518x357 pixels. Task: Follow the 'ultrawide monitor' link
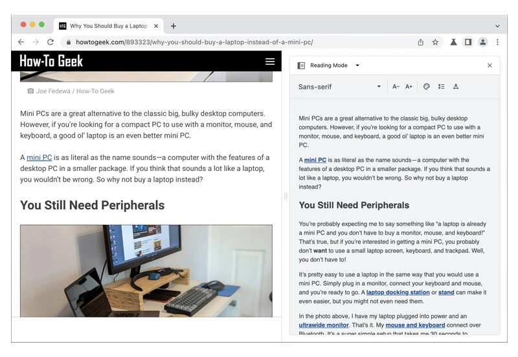(x=324, y=325)
